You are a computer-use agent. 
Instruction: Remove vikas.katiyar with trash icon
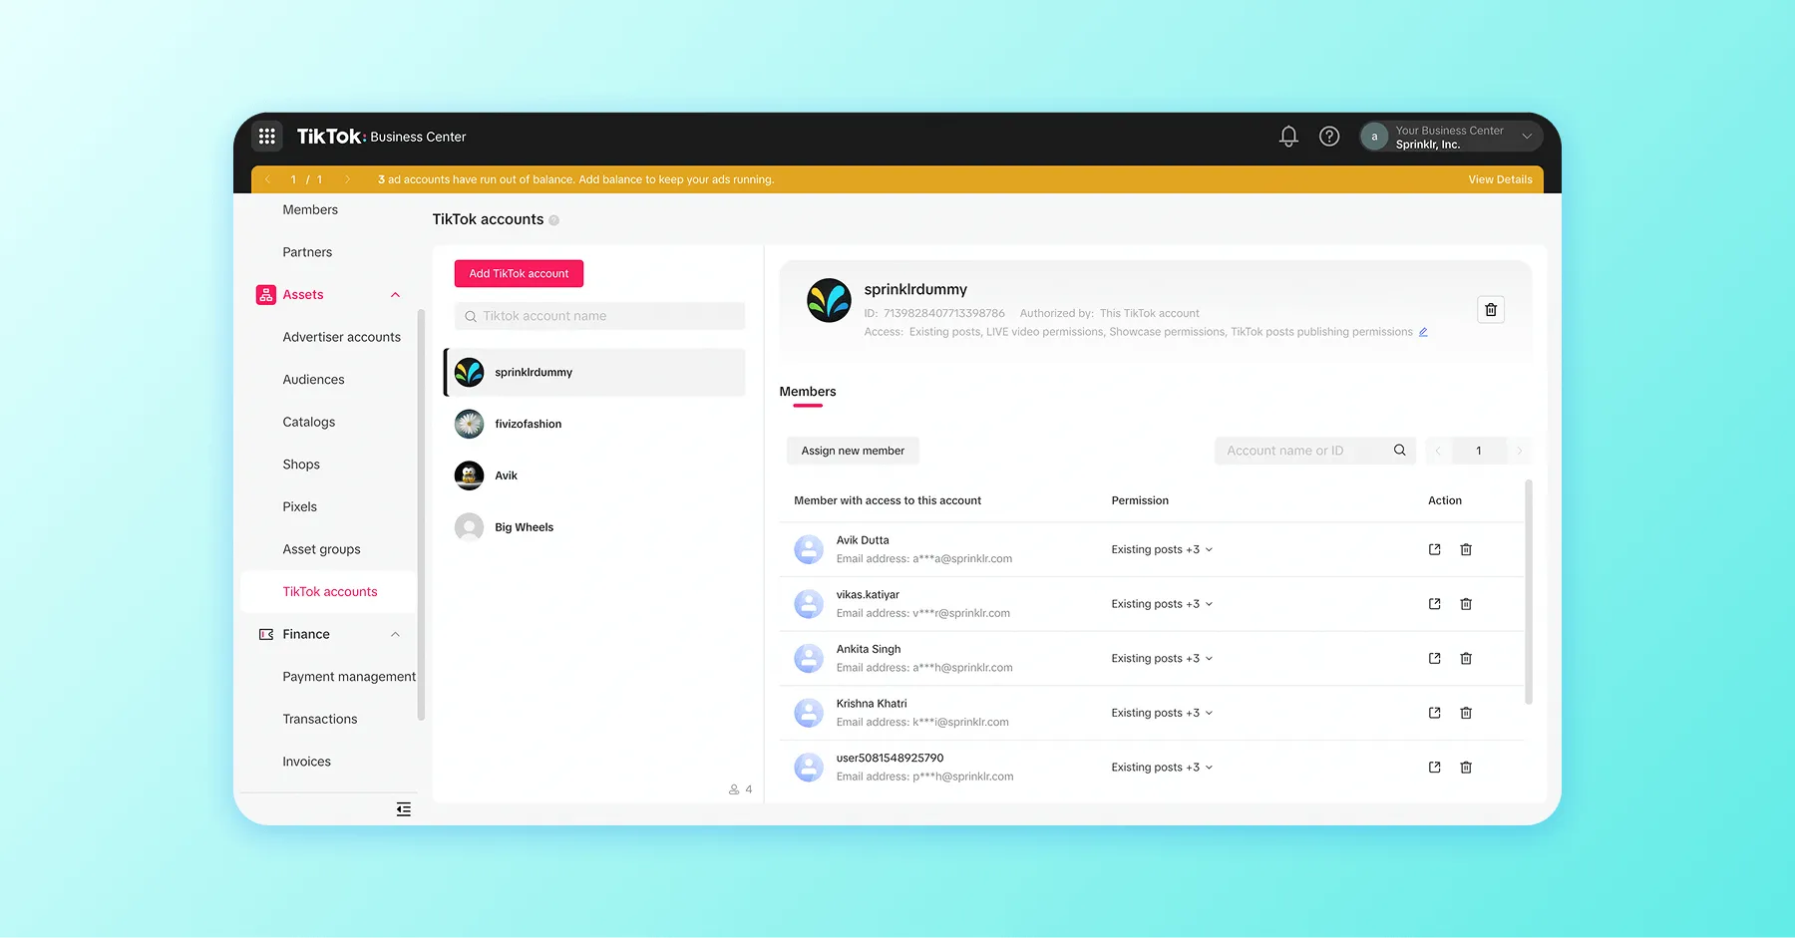pyautogui.click(x=1466, y=604)
